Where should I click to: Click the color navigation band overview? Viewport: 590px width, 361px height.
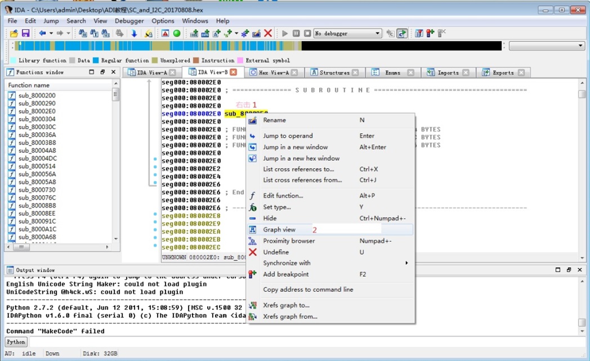click(257, 46)
